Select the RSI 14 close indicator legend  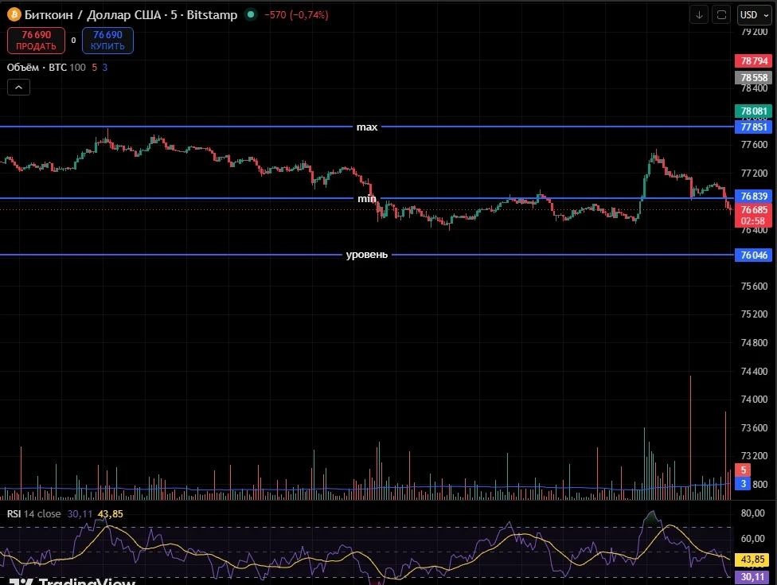(x=33, y=513)
